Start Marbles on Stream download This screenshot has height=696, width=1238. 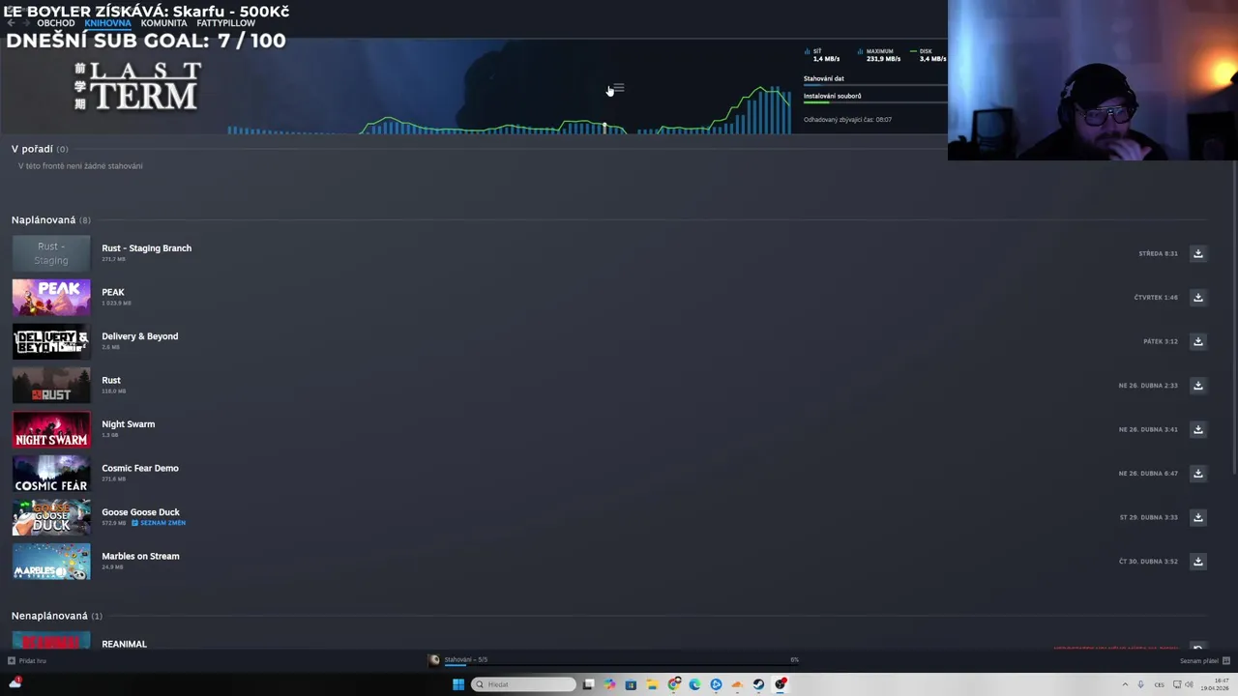pos(1197,561)
